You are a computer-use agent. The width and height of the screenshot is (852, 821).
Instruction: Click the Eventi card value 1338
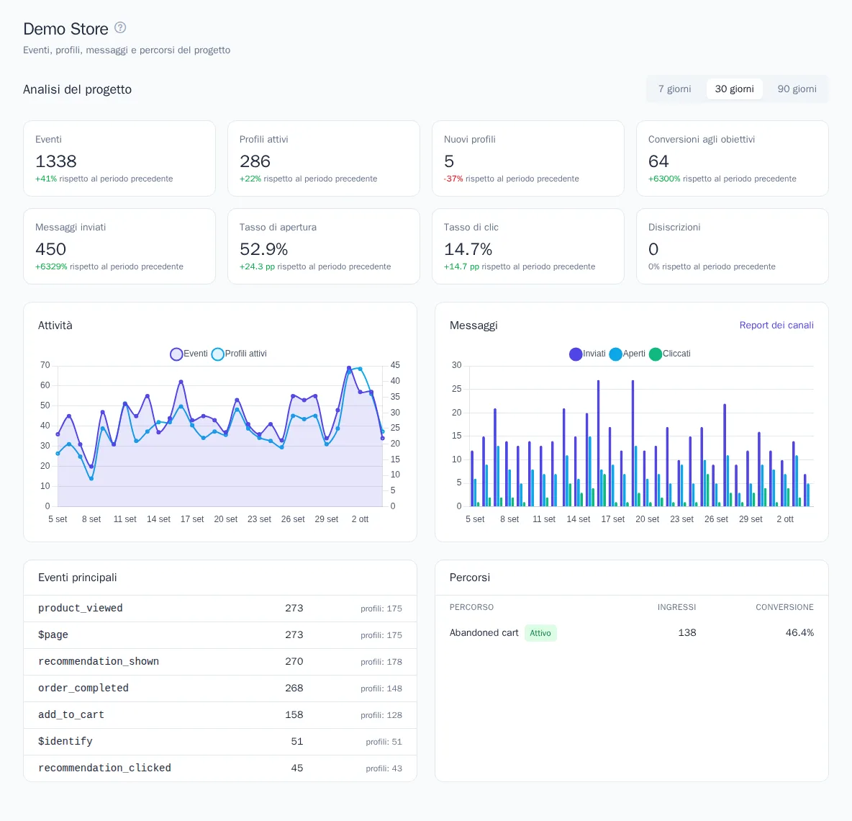(56, 161)
